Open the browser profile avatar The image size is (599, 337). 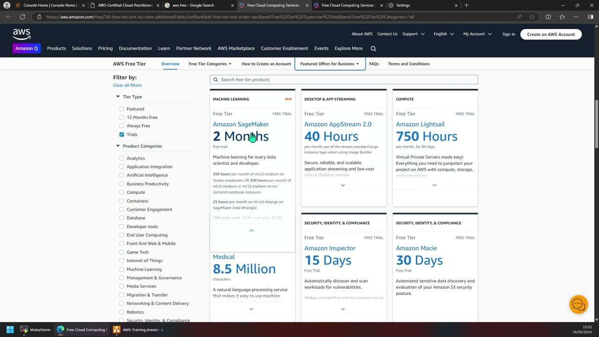[7, 5]
